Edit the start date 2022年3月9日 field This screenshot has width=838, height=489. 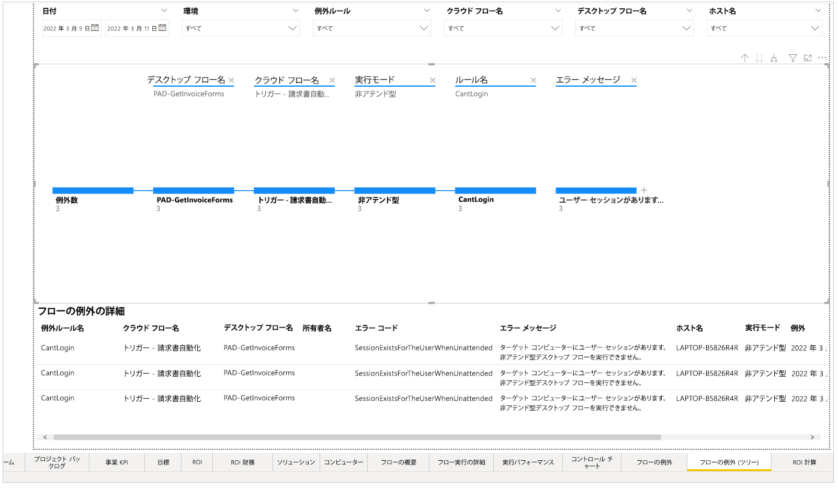click(66, 28)
